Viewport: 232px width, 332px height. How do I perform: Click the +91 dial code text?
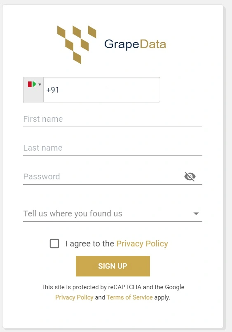(53, 90)
